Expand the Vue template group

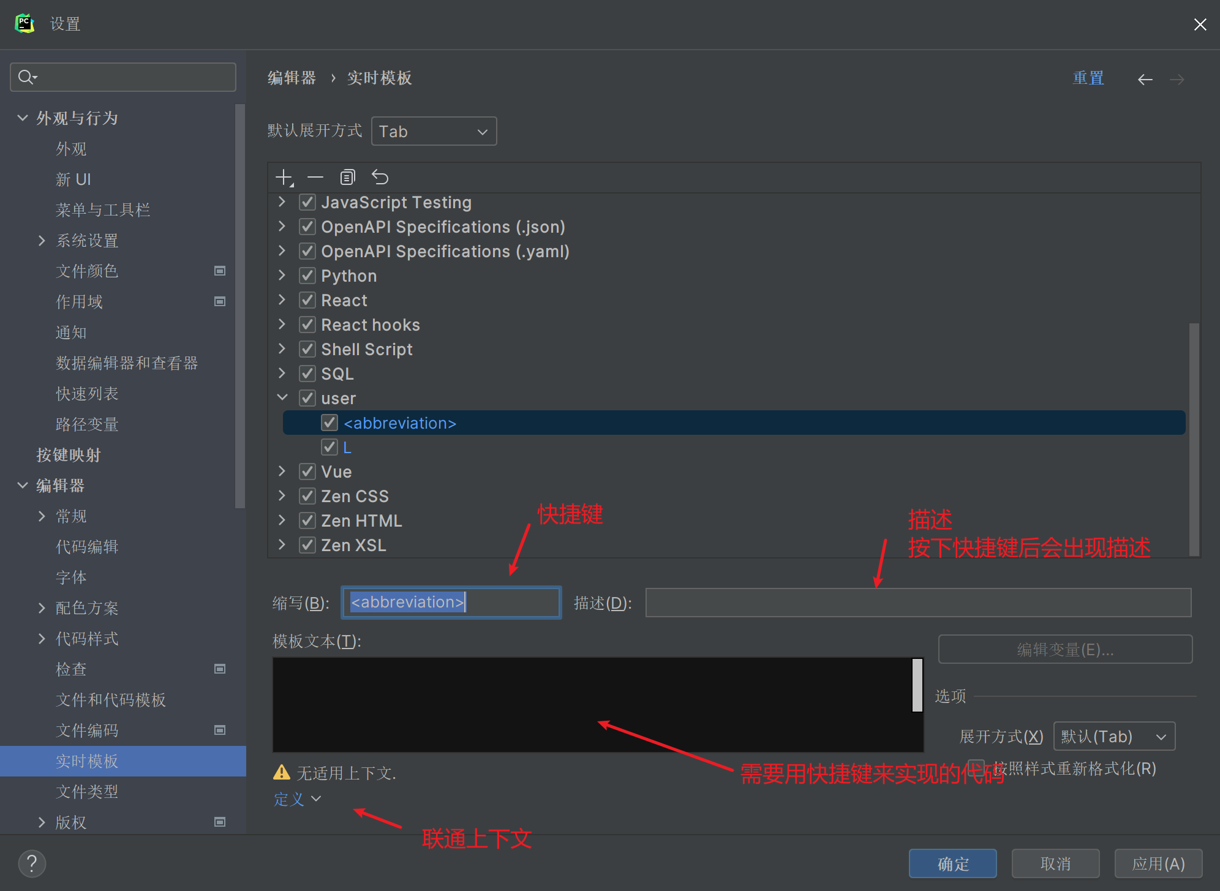coord(282,471)
